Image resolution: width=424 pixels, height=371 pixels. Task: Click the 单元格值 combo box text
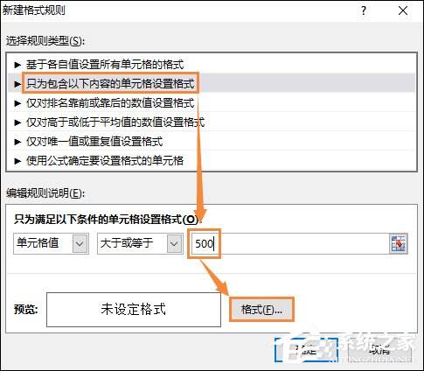click(38, 243)
